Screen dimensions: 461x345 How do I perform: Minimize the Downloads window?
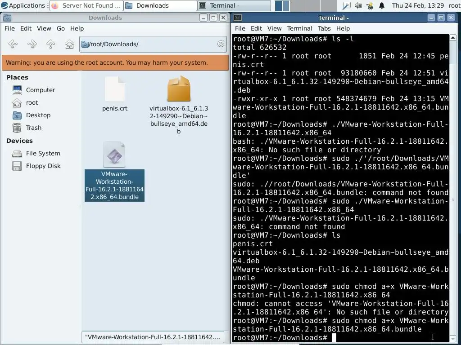[x=203, y=18]
